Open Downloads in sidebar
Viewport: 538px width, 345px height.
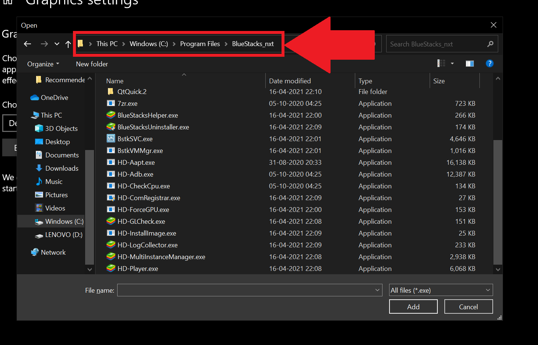(x=57, y=168)
